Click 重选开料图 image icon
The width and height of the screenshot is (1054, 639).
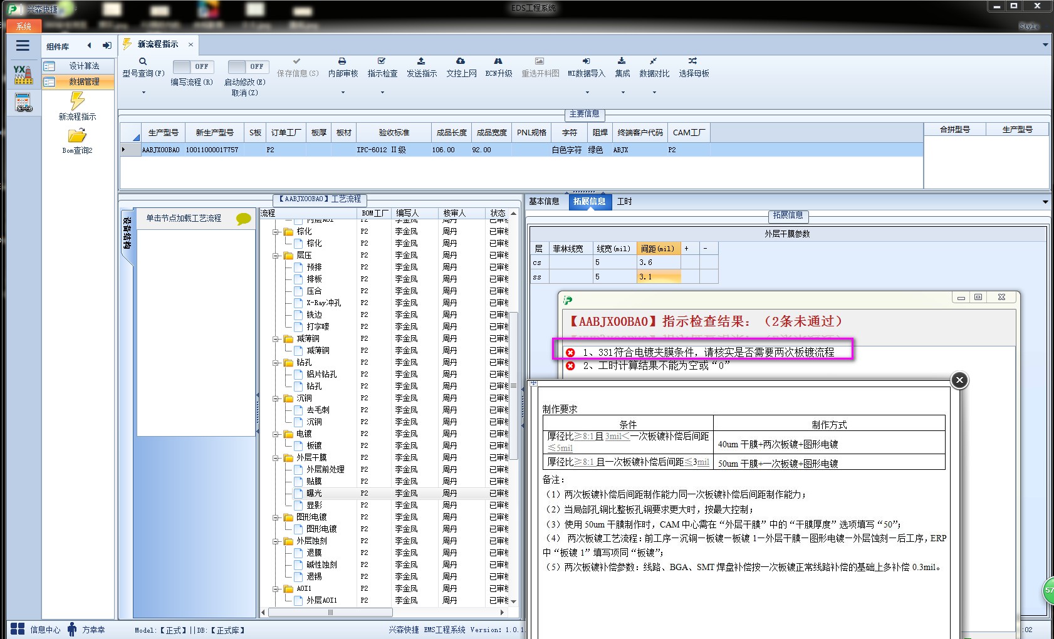click(x=540, y=61)
